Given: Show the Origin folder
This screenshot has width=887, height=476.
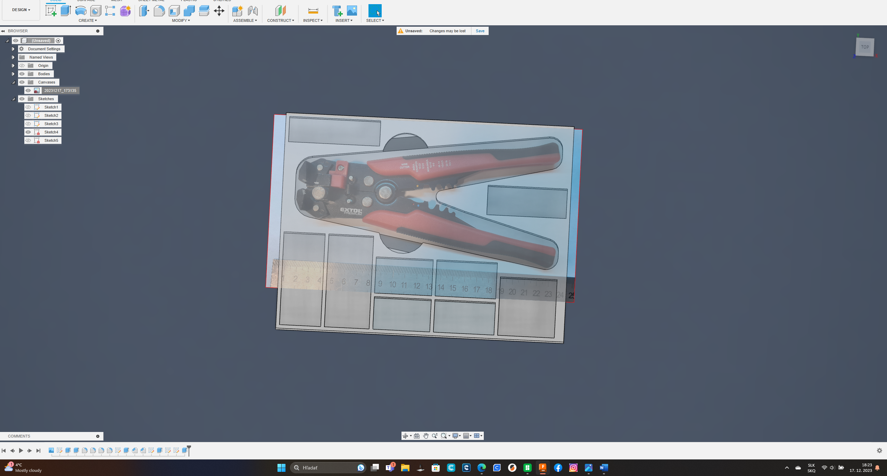Looking at the screenshot, I should tap(22, 66).
